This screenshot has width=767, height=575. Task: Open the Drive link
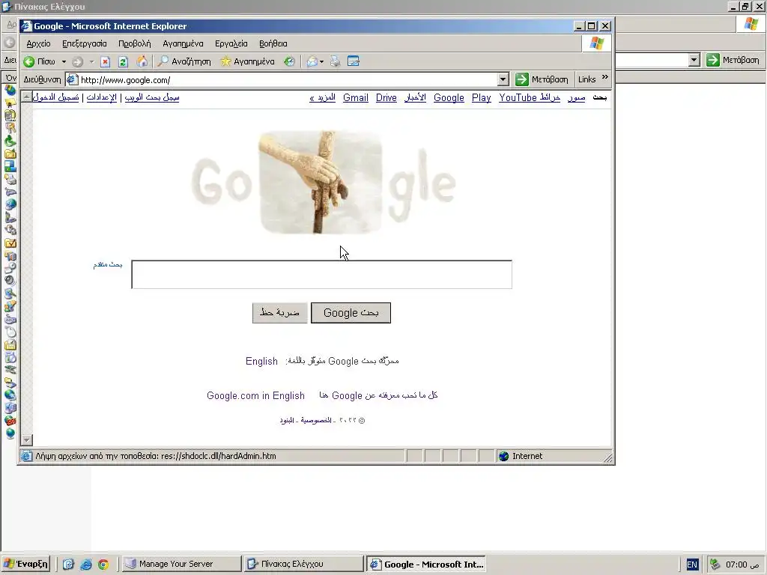tap(386, 98)
